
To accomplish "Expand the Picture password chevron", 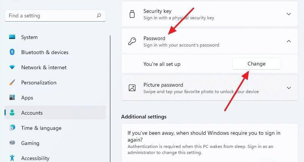I will pos(289,88).
